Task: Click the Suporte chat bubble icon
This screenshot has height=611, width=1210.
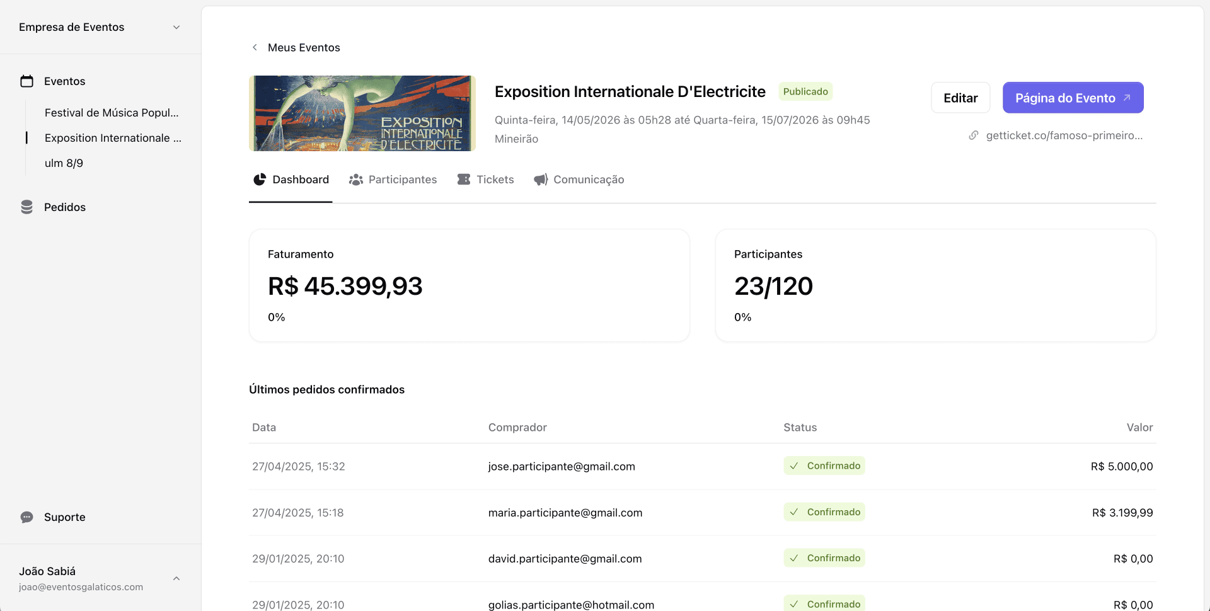Action: (26, 517)
